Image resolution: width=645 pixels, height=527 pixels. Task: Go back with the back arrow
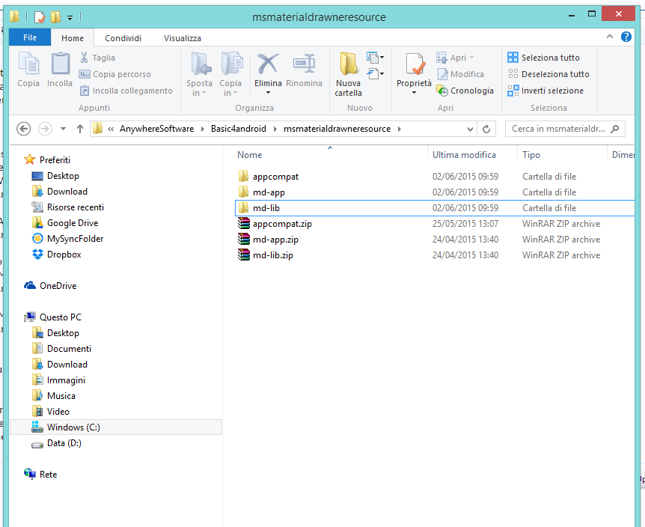[24, 129]
